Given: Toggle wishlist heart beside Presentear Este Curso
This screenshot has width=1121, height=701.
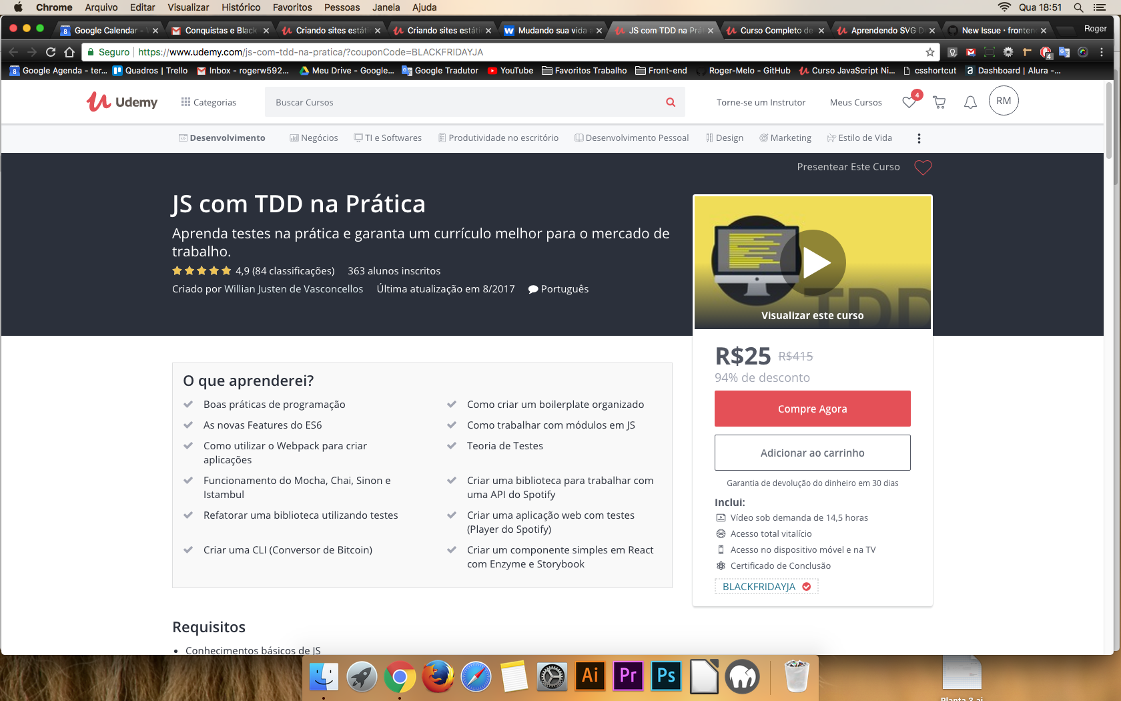Looking at the screenshot, I should (923, 167).
